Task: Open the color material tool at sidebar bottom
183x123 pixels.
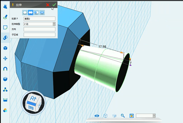Action: (x=5, y=110)
